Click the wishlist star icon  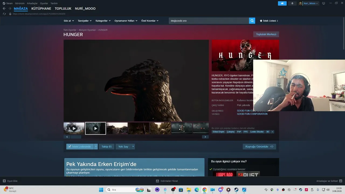tap(261, 21)
